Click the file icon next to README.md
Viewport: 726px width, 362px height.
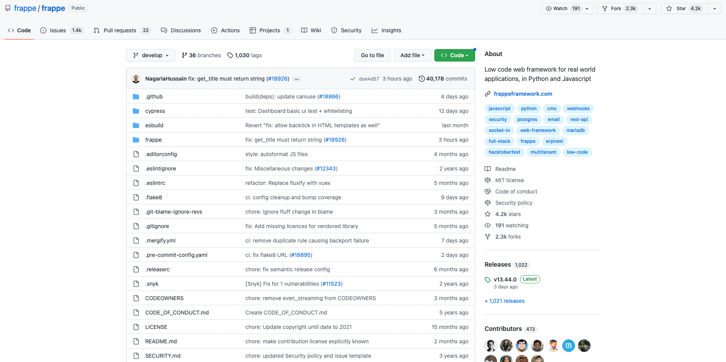pyautogui.click(x=136, y=341)
